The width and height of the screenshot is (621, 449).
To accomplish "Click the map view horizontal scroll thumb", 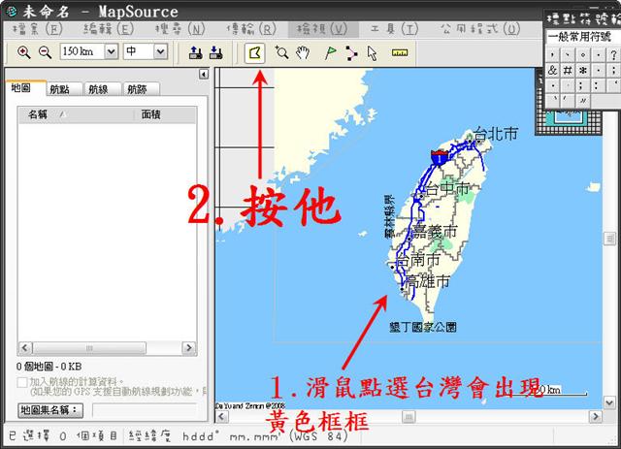I will (x=409, y=417).
